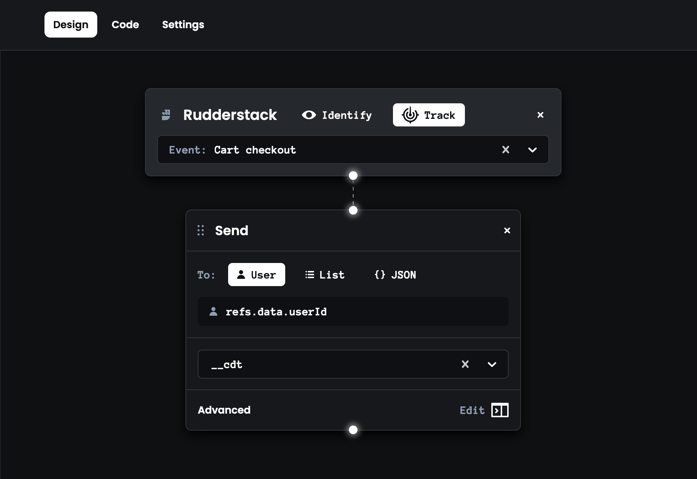Switch sending target to JSON
This screenshot has height=479, width=697.
point(395,275)
